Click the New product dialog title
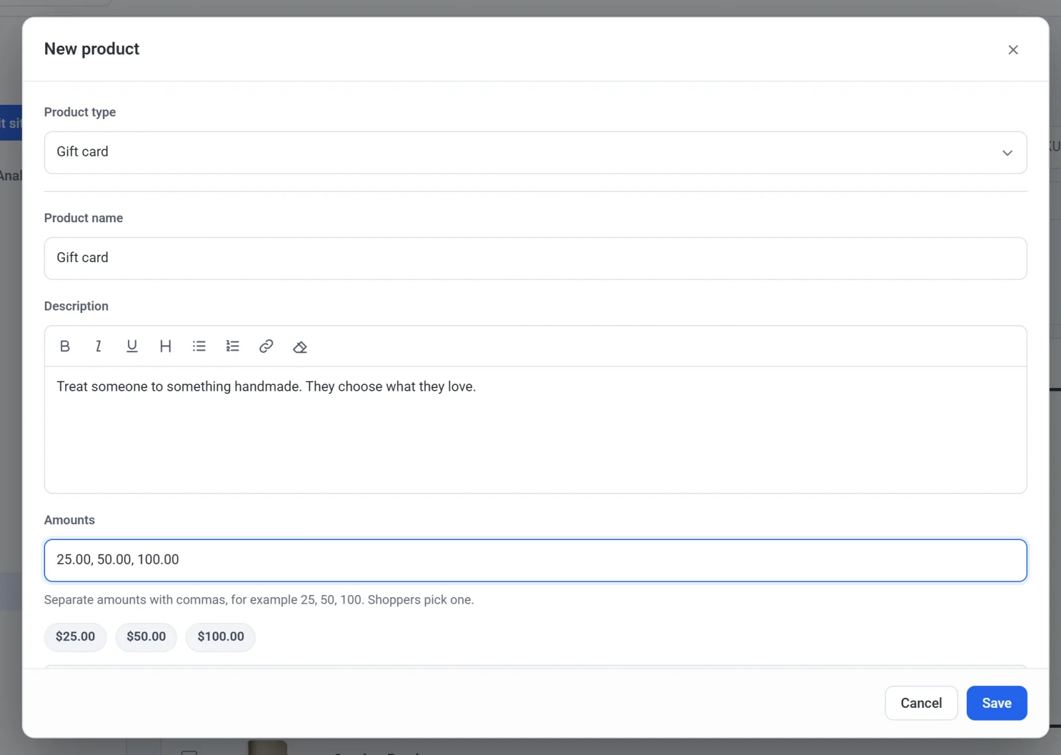The image size is (1061, 755). pos(92,49)
